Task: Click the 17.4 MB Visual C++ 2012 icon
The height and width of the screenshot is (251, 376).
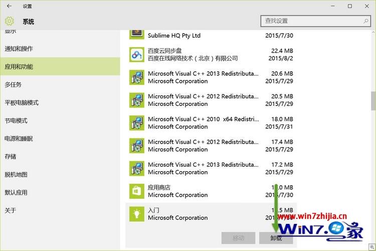Action: (x=137, y=146)
